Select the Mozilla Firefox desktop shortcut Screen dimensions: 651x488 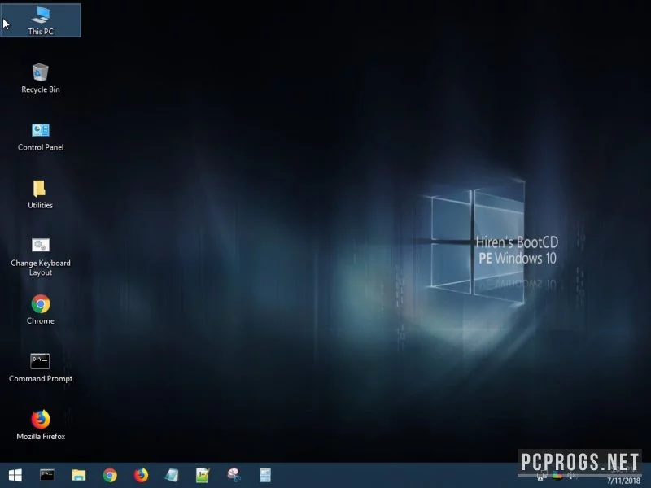tap(40, 425)
